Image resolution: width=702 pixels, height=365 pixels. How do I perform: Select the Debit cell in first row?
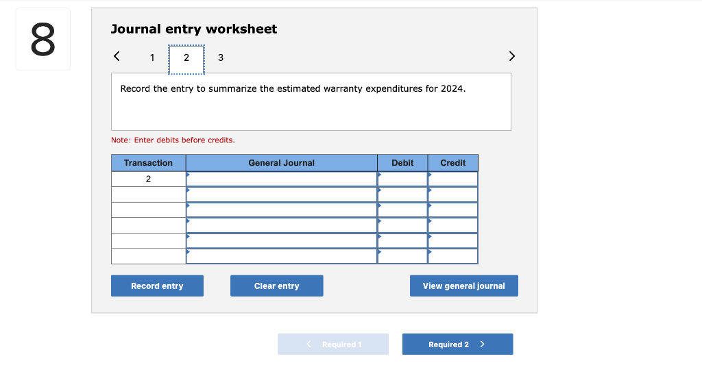tap(402, 179)
